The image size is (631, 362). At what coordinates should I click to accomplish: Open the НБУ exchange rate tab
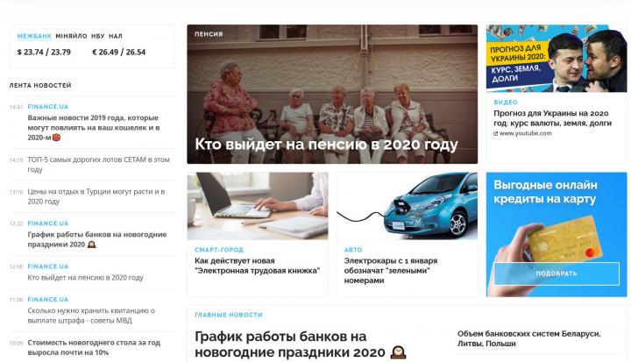pyautogui.click(x=98, y=36)
